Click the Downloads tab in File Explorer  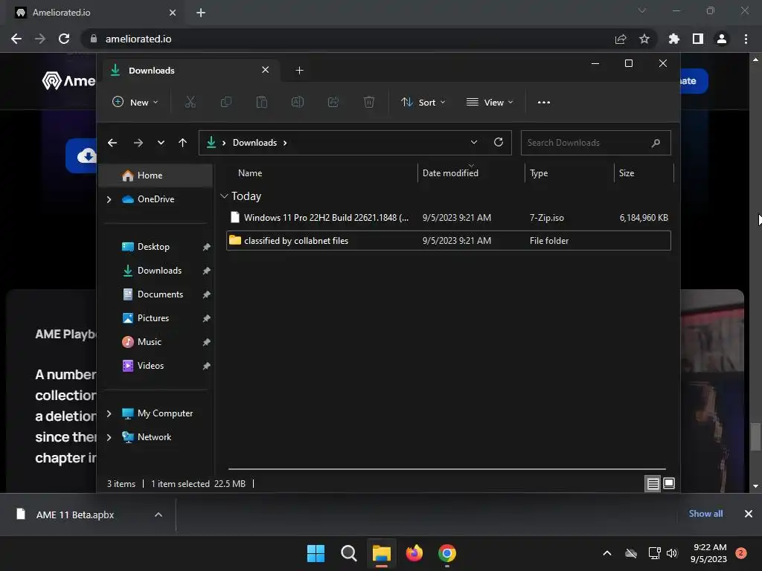pos(190,71)
